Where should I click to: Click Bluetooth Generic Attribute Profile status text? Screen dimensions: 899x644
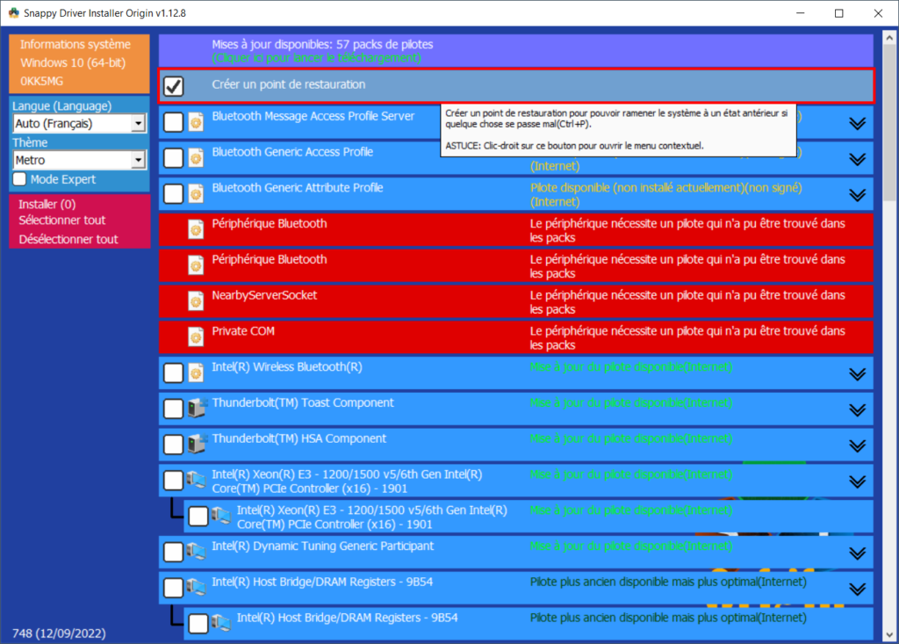coord(665,194)
